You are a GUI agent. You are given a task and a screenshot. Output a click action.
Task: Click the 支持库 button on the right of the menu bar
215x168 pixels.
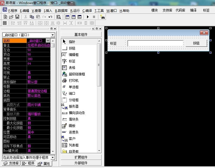167,10
